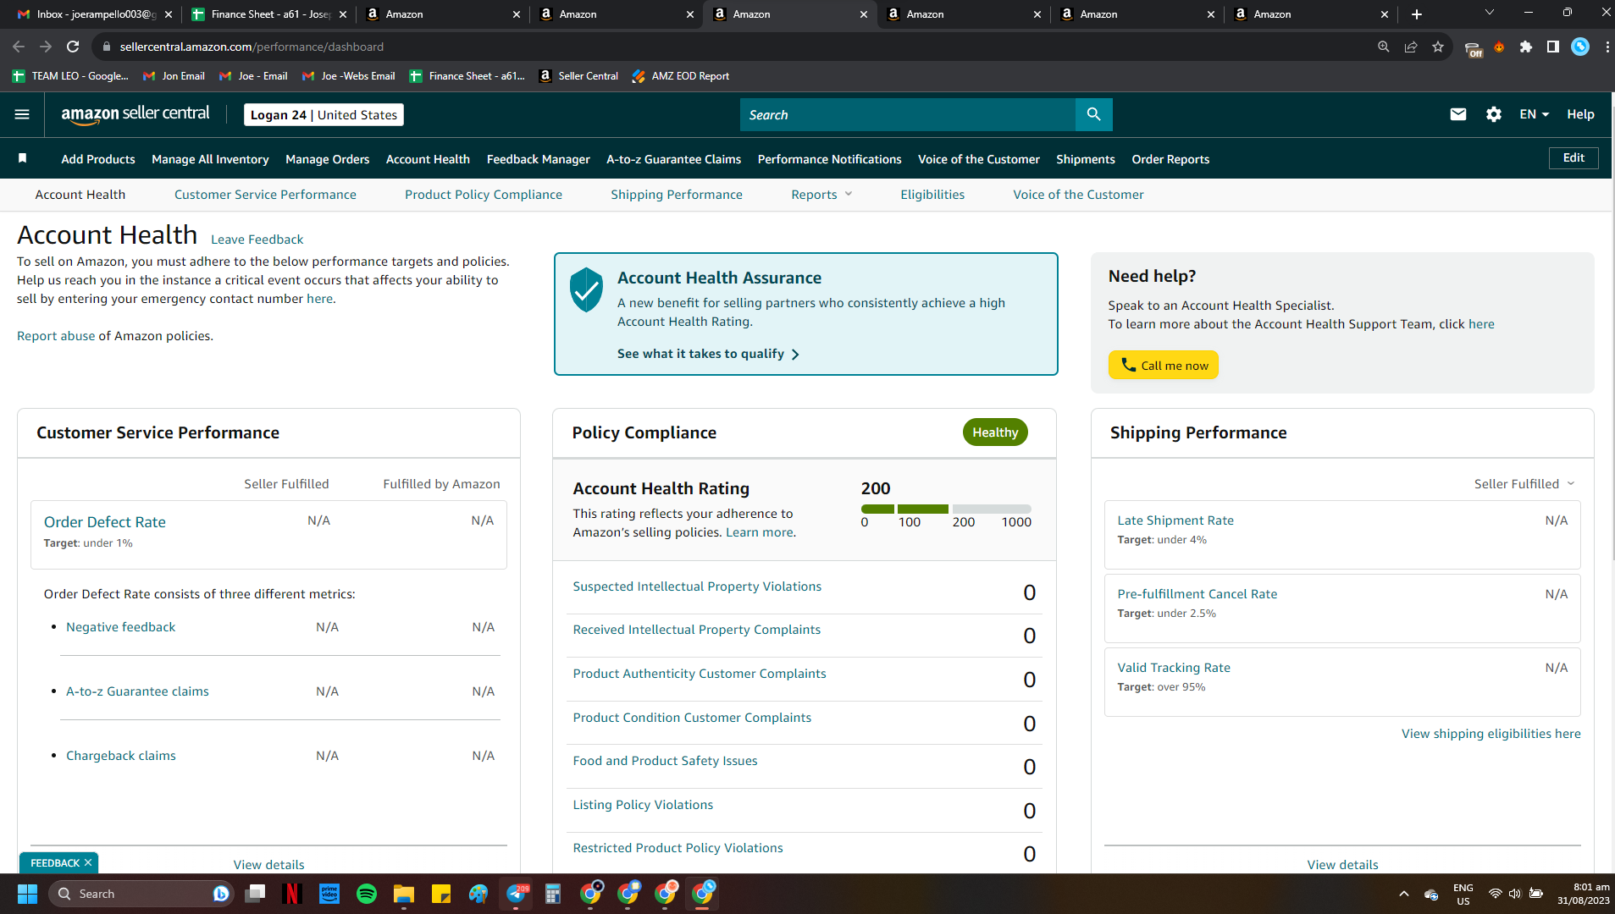Open Netflix from the taskbar

pos(292,894)
